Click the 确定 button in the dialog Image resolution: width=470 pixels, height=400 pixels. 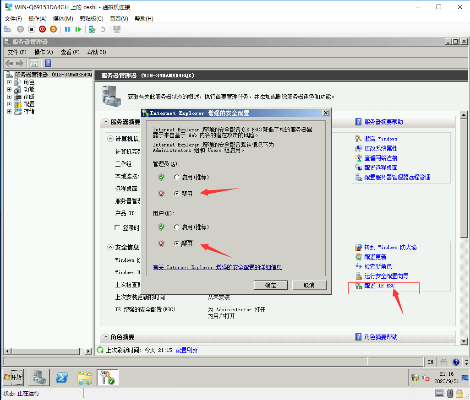coord(271,285)
